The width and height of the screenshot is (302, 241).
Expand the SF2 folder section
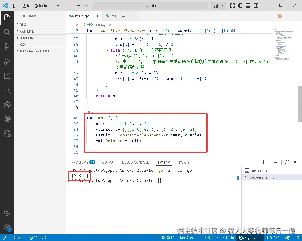[x=40, y=24]
